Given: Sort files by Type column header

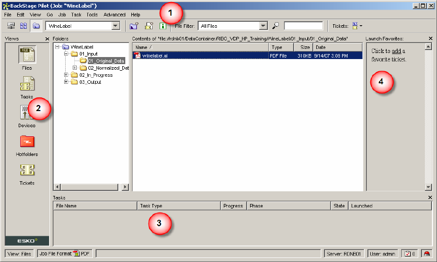Looking at the screenshot, I should pyautogui.click(x=281, y=47).
